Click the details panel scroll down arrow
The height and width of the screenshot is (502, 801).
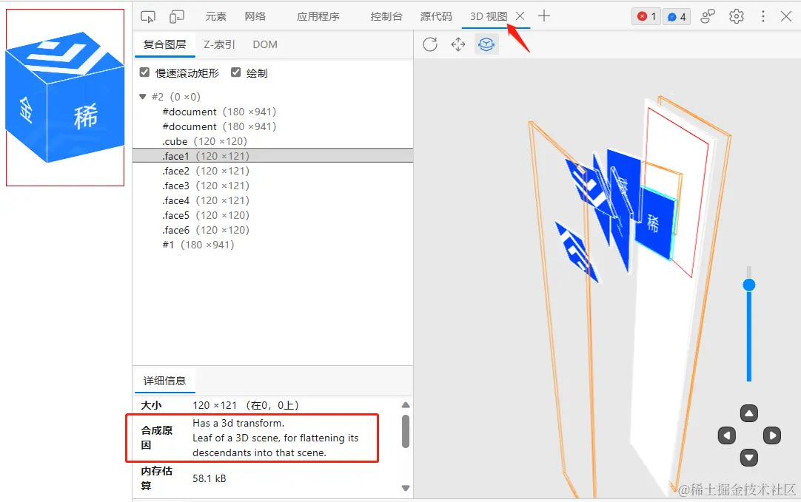(x=406, y=488)
